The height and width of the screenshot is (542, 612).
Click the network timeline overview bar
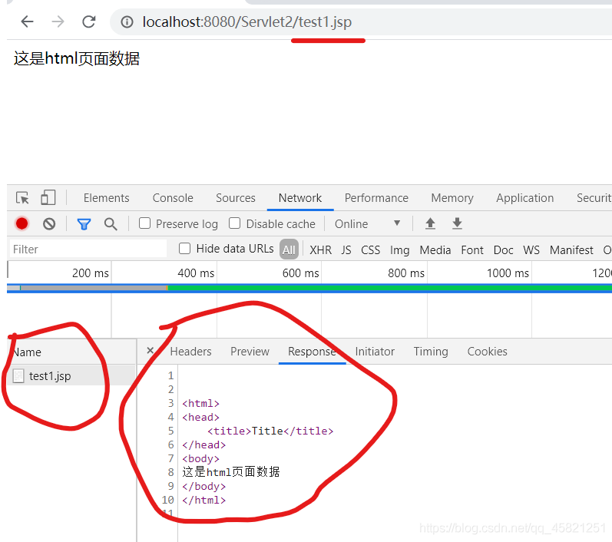click(309, 289)
